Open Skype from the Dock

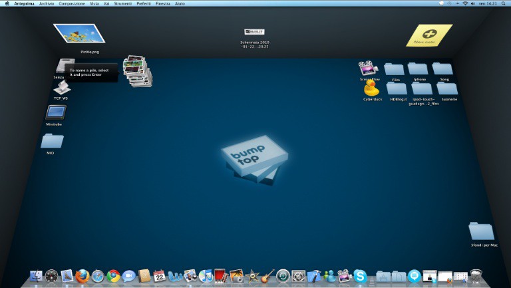point(360,276)
